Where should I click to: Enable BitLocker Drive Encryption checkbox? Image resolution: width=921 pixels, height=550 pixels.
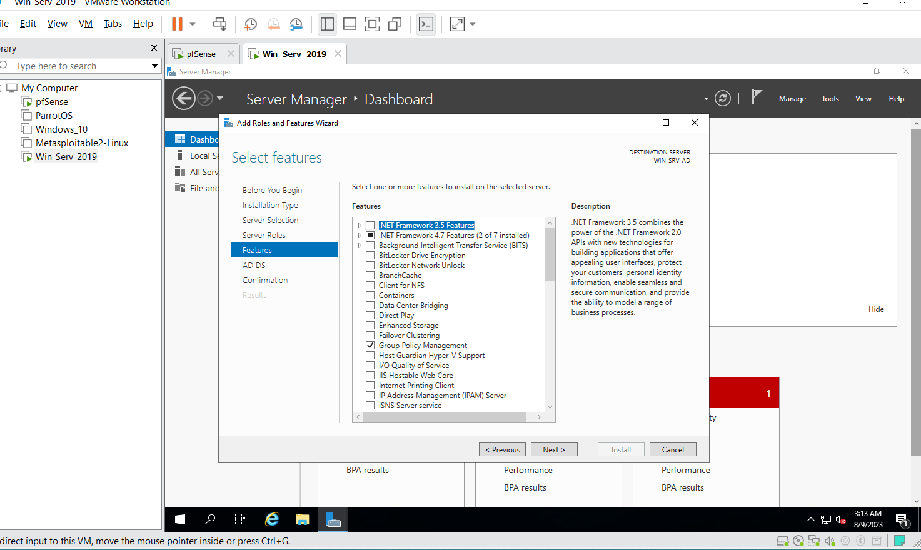coord(370,256)
